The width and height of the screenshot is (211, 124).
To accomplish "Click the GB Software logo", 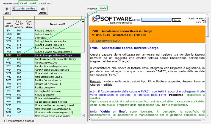I will coord(112,20).
